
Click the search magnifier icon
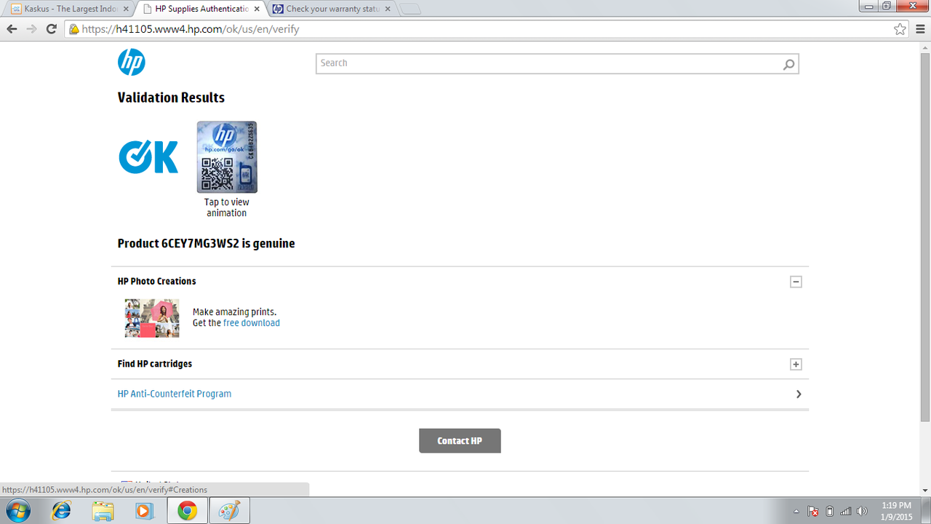(788, 64)
